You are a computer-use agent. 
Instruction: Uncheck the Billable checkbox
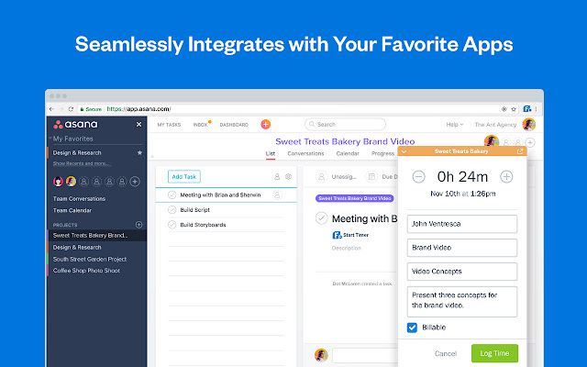[412, 328]
